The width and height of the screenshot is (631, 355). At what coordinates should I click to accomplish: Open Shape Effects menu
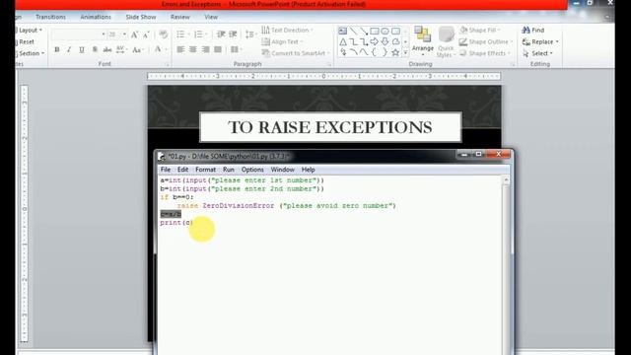pyautogui.click(x=485, y=53)
